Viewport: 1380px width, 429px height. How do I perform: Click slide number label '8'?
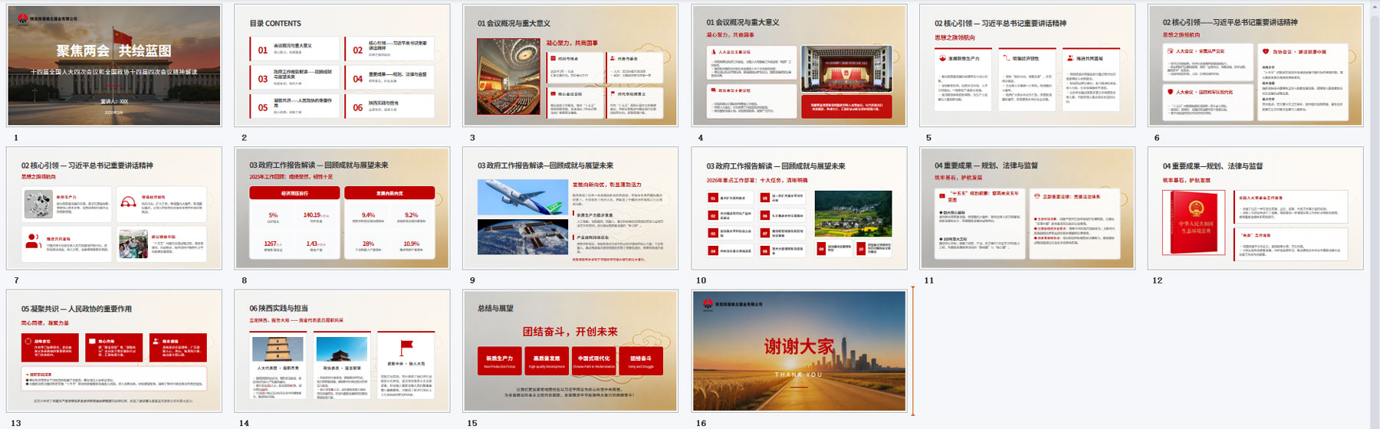244,280
